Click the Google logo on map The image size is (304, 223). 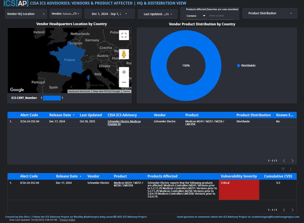[17, 90]
